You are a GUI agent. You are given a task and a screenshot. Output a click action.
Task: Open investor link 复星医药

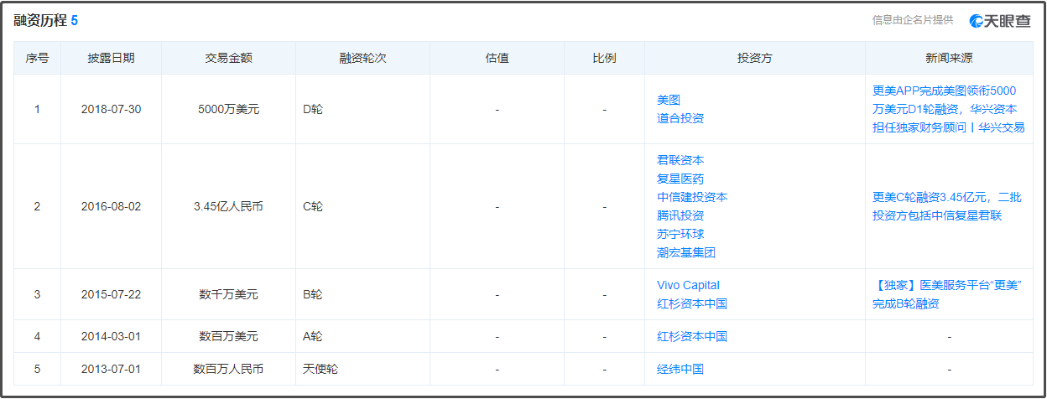pyautogui.click(x=680, y=179)
